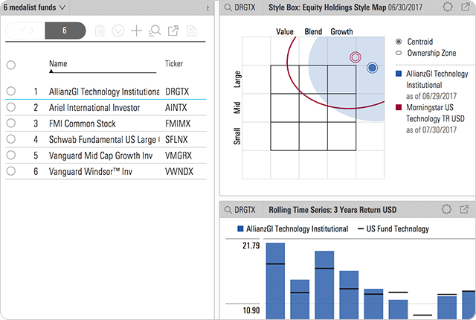Open Rolling Time Series settings gear
The image size is (476, 320).
(447, 210)
